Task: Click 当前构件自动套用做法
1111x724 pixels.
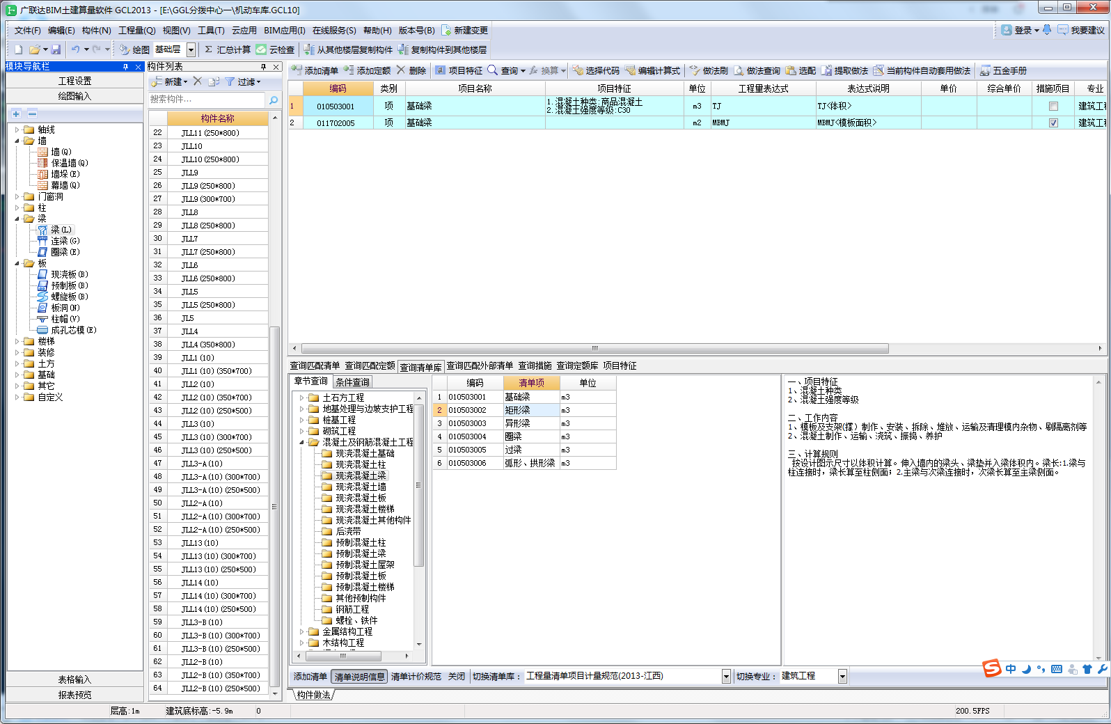Action: (922, 70)
